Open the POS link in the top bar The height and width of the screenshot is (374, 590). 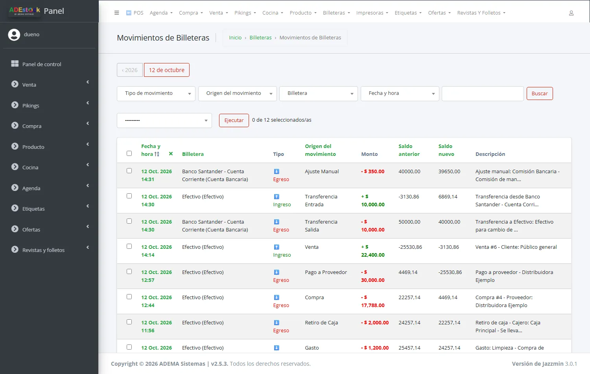point(135,13)
